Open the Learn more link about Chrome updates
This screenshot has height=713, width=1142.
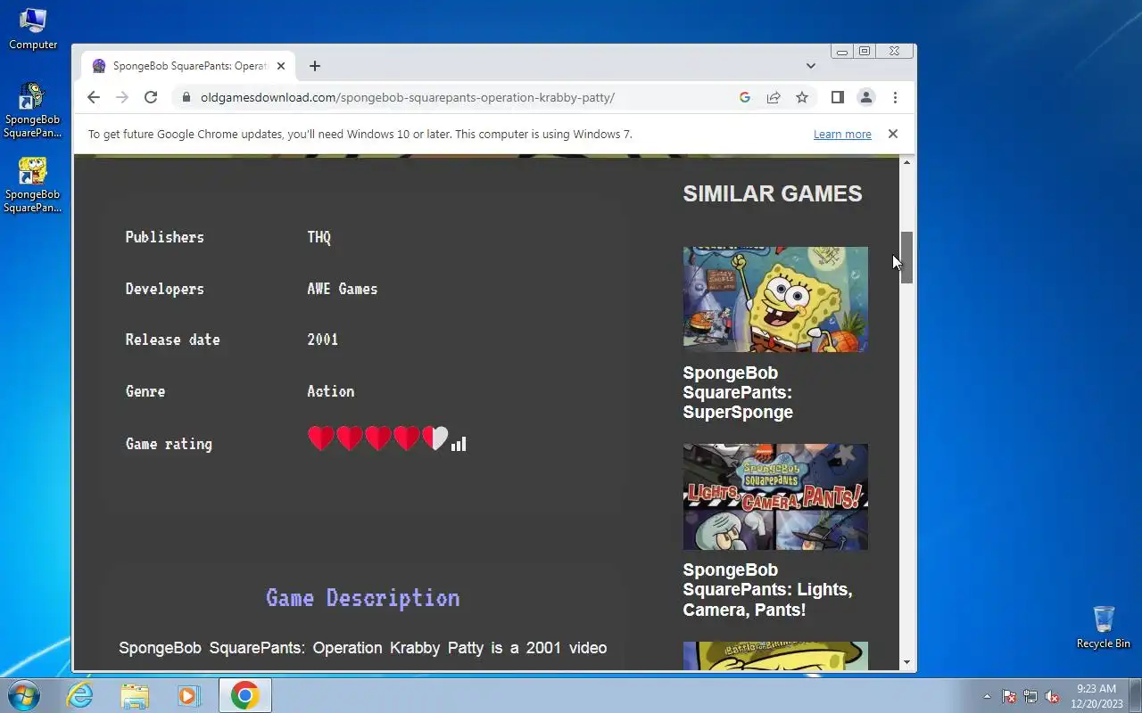842,134
